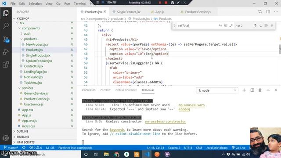The image size is (281, 158).
Task: Click the master branch in status bar
Action: pyautogui.click(x=11, y=148)
